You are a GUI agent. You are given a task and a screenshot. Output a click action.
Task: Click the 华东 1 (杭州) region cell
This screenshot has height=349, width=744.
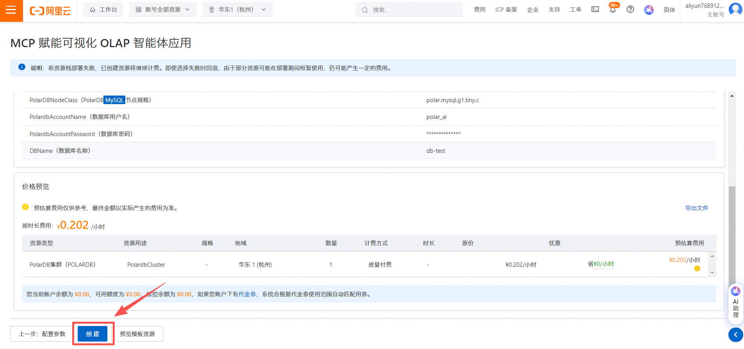tap(255, 264)
